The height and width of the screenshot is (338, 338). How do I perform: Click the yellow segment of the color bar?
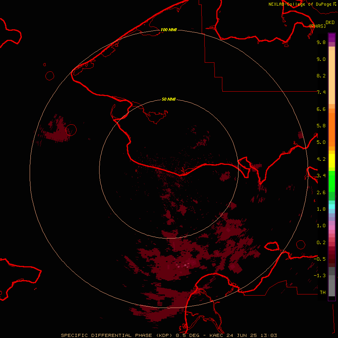point(332,161)
